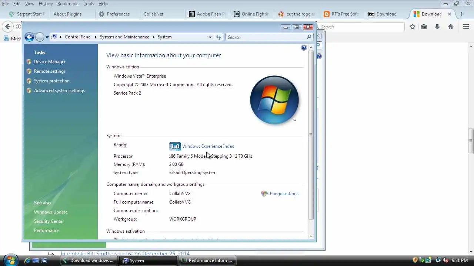Viewport: 474px width, 266px height.
Task: Click Change settings for computer name
Action: pyautogui.click(x=283, y=194)
